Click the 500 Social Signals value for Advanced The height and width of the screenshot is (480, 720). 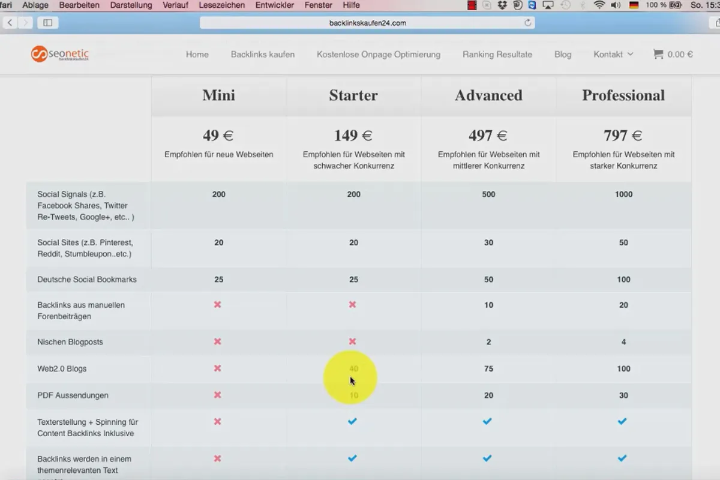pyautogui.click(x=488, y=194)
